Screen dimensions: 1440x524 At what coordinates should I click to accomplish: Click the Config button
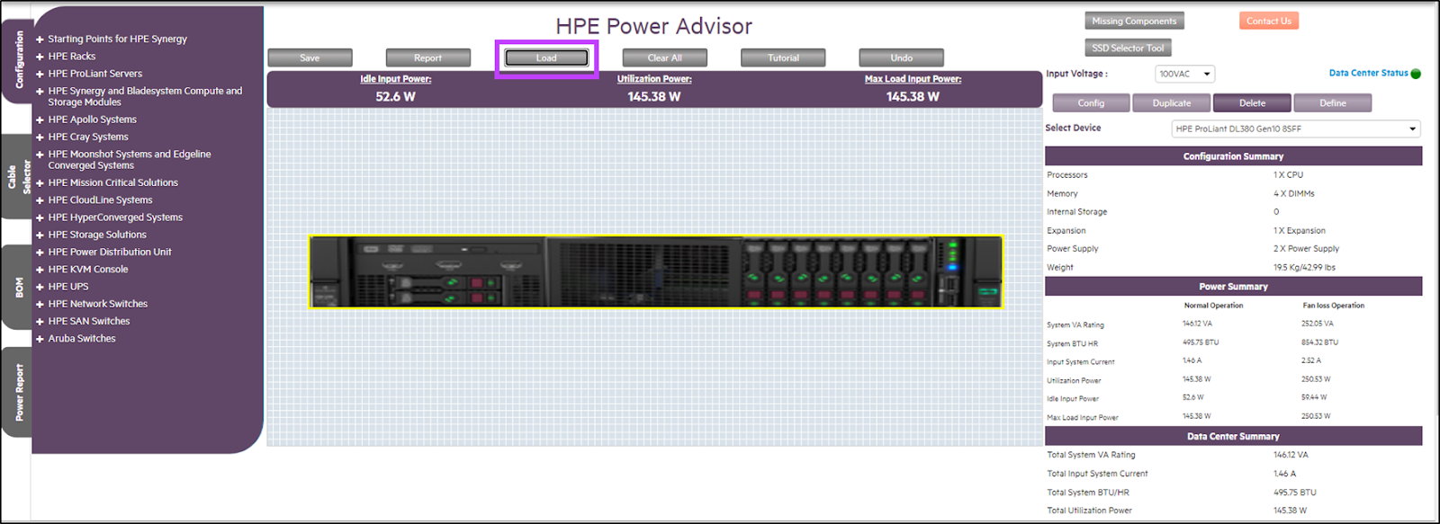[x=1091, y=103]
